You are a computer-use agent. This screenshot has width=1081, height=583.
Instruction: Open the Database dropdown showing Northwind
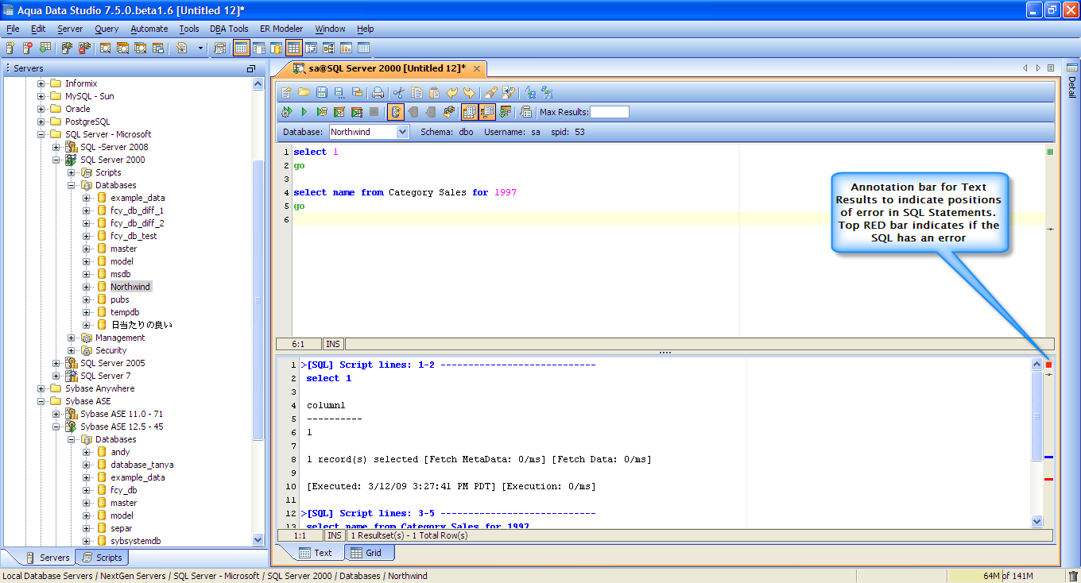(x=401, y=132)
